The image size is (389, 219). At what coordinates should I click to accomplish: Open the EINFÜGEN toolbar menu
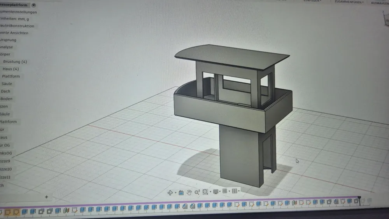(312, 1)
